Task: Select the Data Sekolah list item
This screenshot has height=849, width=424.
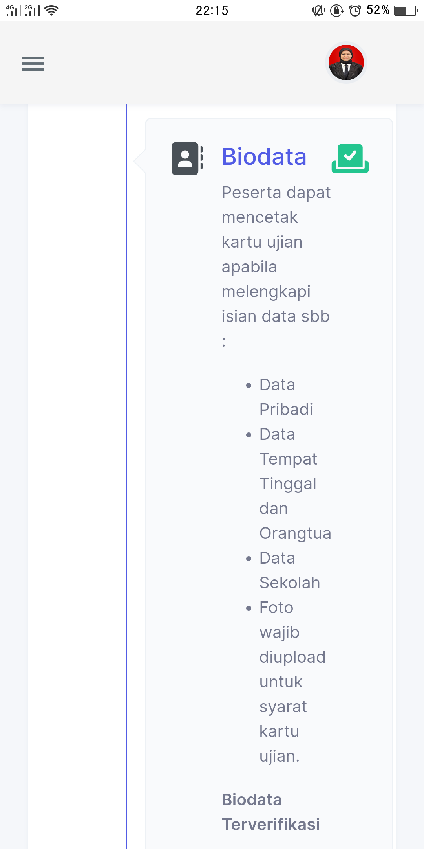Action: (x=289, y=570)
